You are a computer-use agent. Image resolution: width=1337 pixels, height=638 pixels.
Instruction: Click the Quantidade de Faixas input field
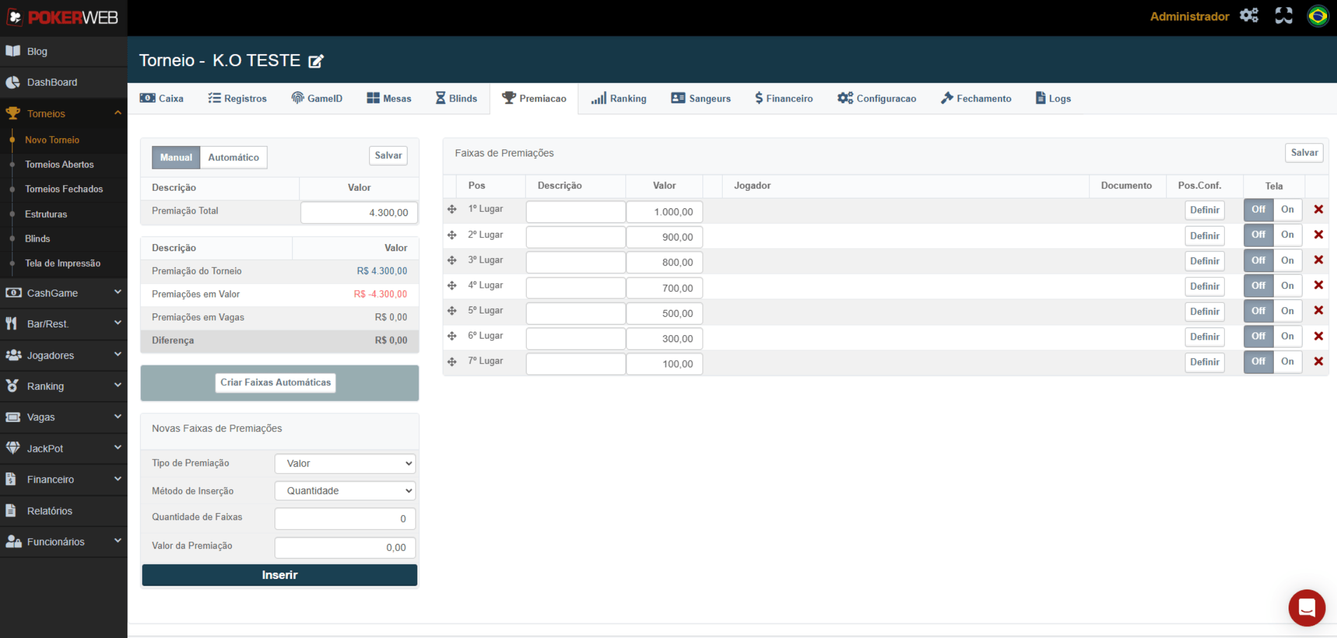[x=345, y=519]
